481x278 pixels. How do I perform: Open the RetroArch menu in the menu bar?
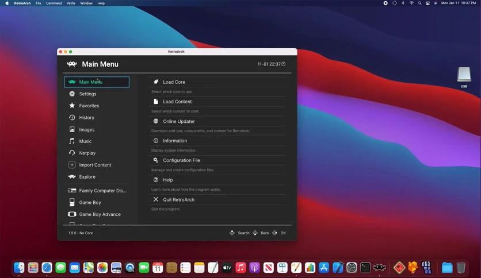click(22, 3)
